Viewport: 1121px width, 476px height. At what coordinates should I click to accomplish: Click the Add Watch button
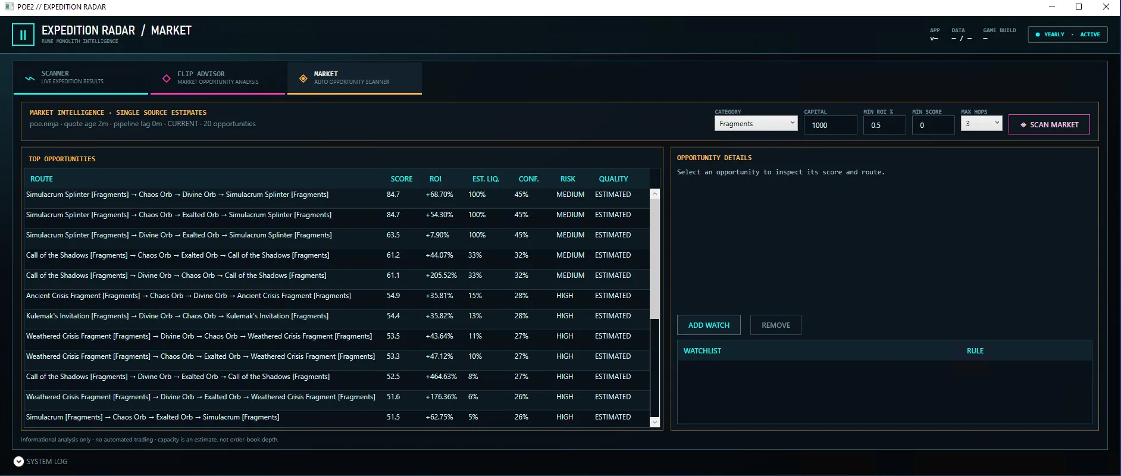709,325
